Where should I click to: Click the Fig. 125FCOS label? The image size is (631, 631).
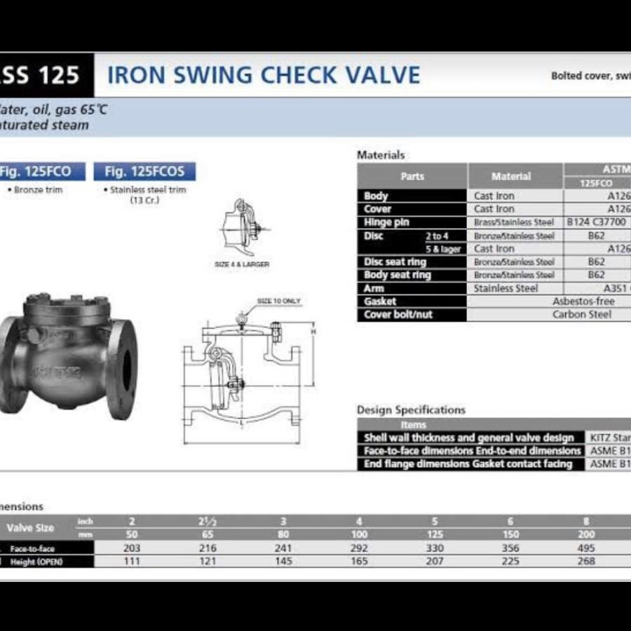pyautogui.click(x=144, y=170)
